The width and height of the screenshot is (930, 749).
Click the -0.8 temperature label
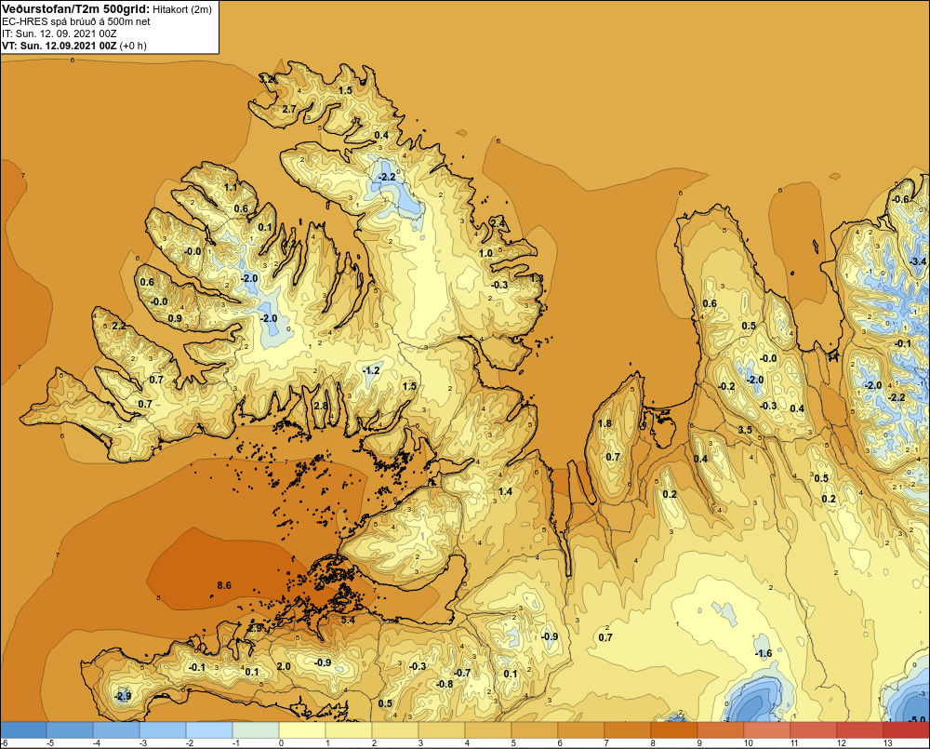(445, 684)
